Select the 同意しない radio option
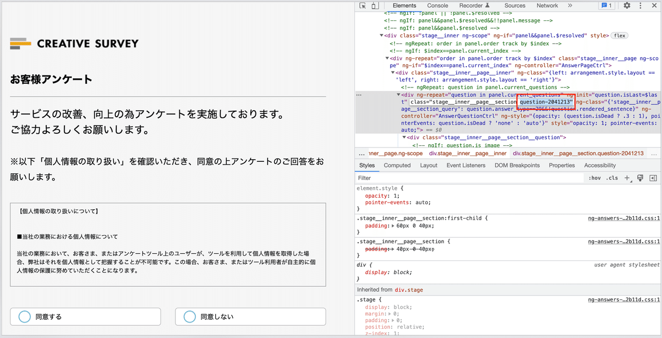 click(250, 317)
